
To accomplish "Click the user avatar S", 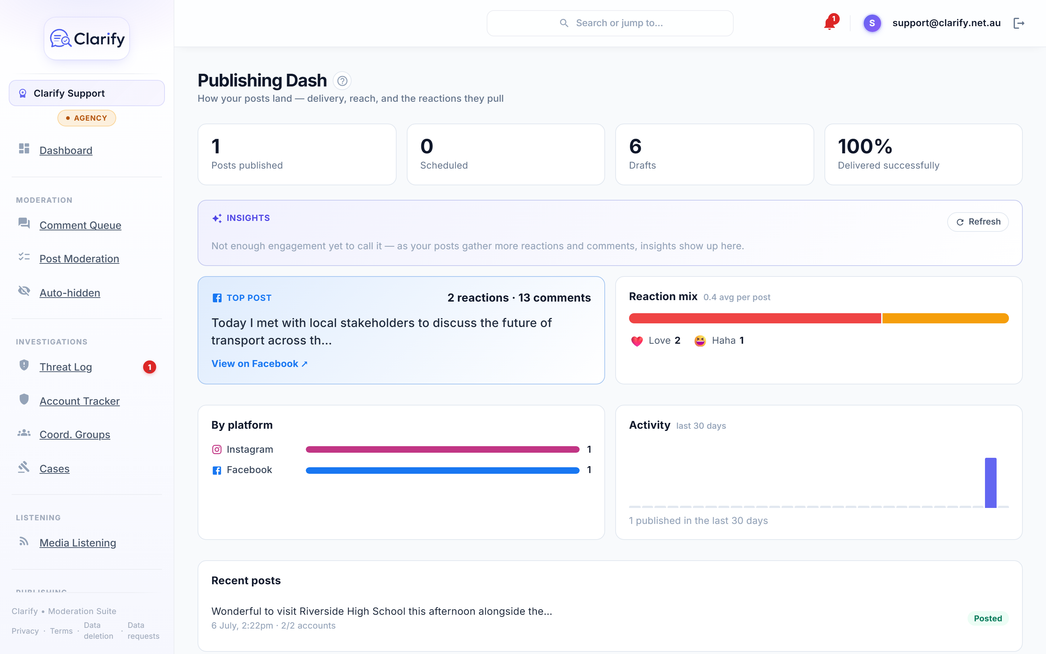I will click(872, 23).
